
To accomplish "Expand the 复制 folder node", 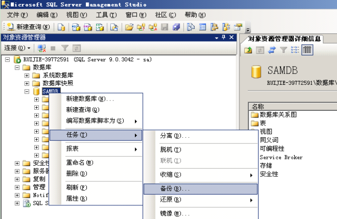I will click(17, 179).
